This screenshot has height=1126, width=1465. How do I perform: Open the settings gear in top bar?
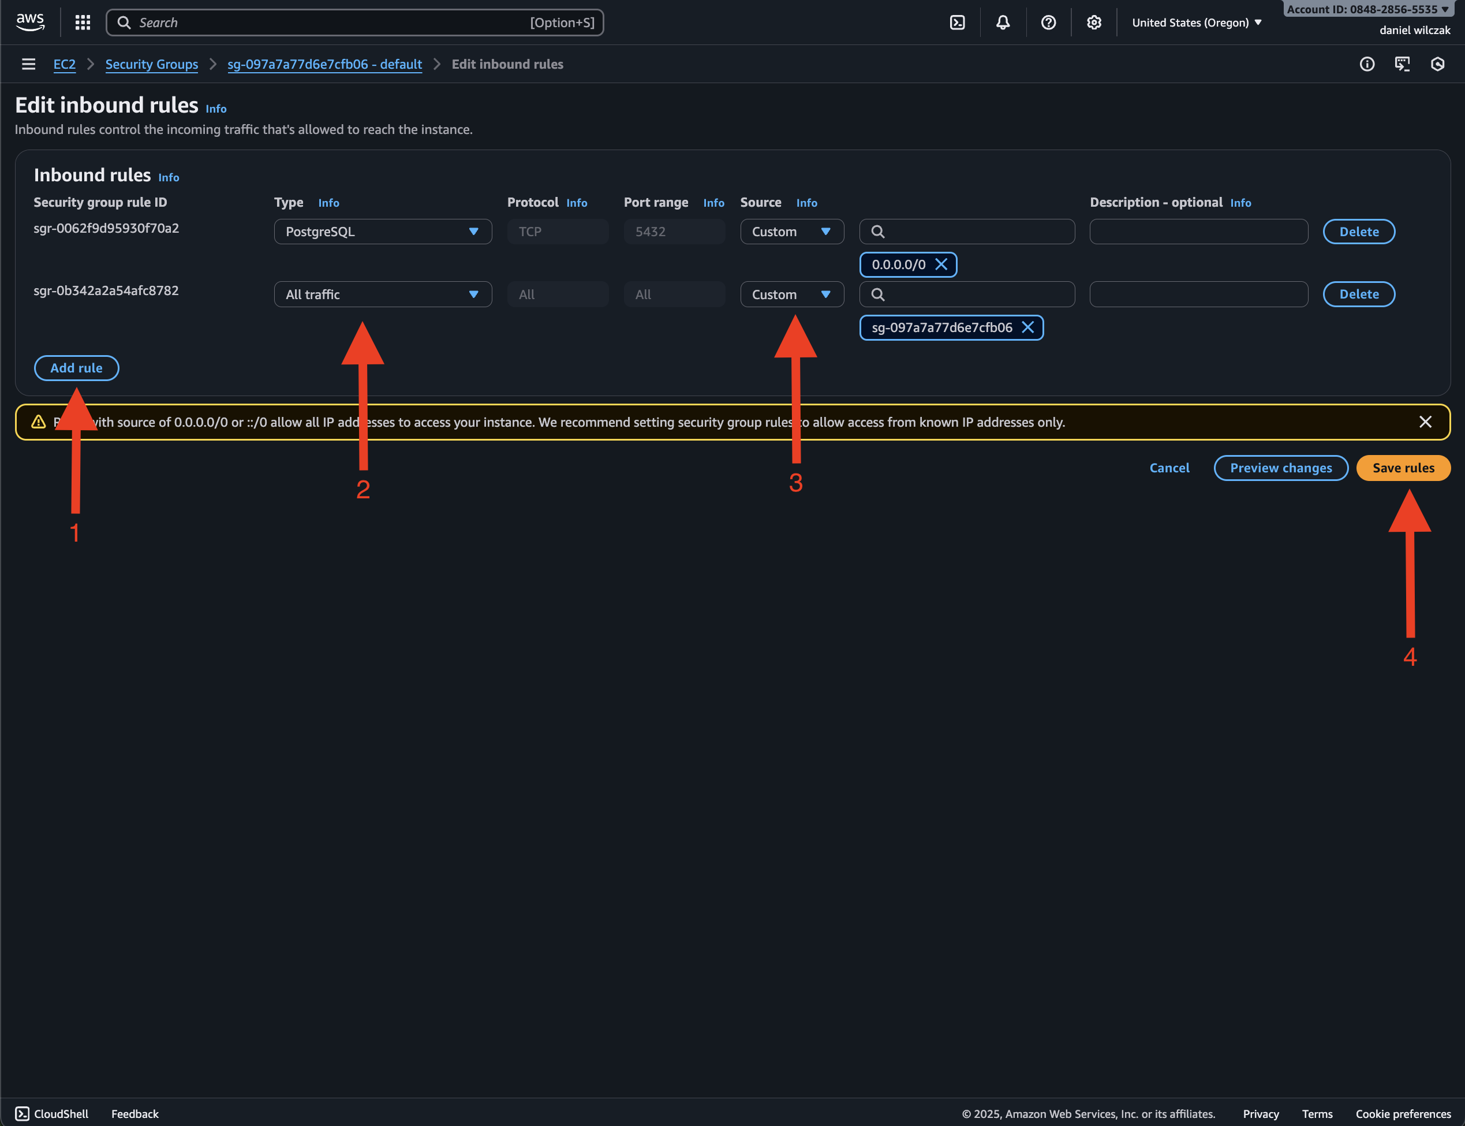1094,23
